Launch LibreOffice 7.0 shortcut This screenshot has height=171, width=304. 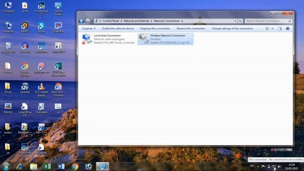pos(25,110)
